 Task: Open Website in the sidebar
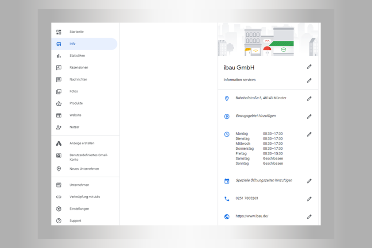85,115
